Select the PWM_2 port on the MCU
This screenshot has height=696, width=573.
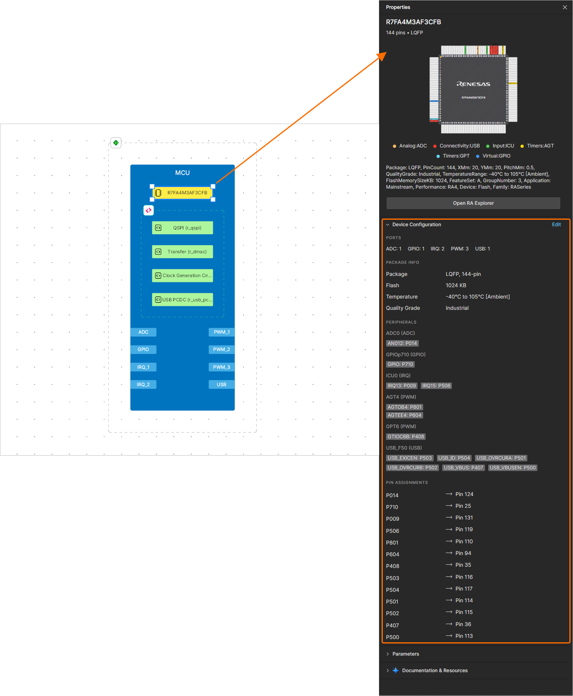[222, 349]
